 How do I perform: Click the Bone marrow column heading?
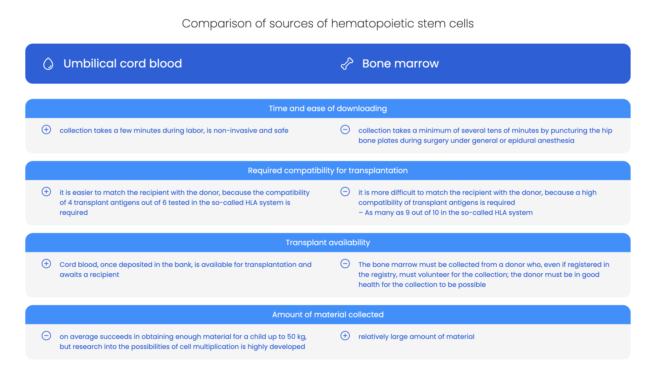401,64
